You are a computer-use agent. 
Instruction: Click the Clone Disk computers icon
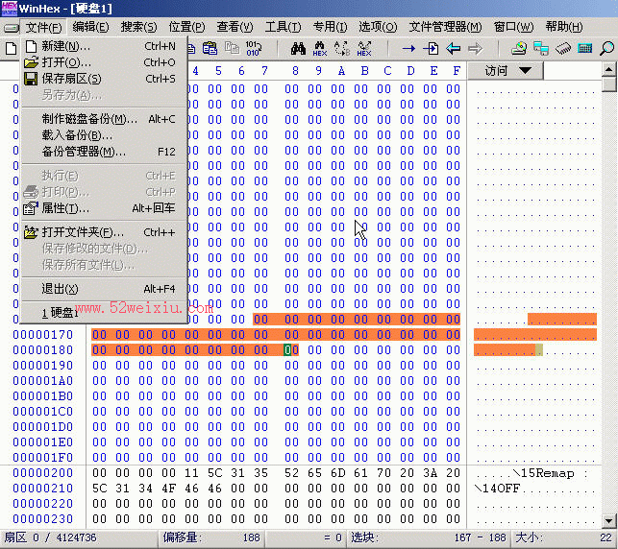[x=541, y=48]
